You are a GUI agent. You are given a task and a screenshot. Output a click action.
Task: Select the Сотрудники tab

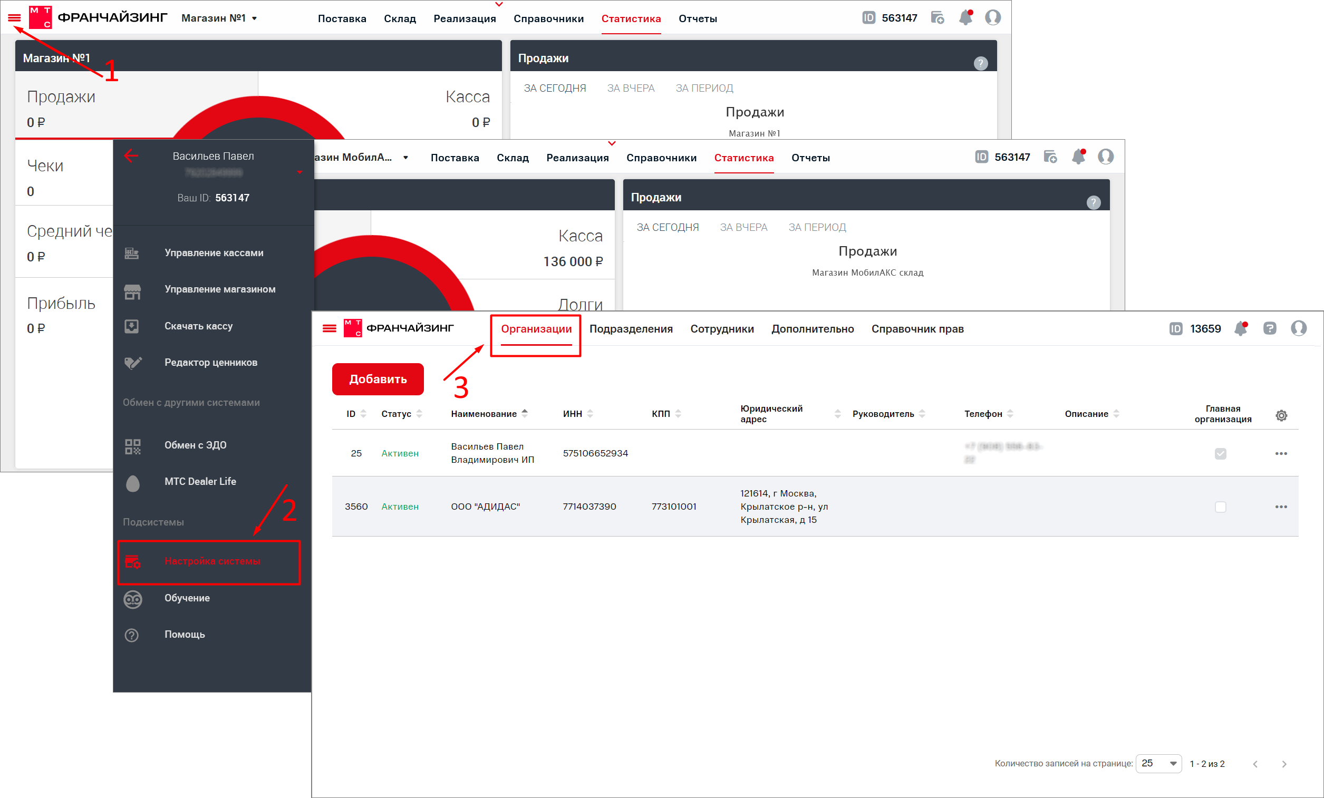pos(722,329)
